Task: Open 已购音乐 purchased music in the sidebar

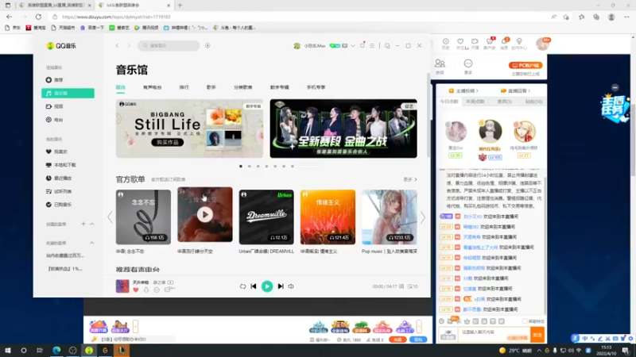Action: click(59, 205)
